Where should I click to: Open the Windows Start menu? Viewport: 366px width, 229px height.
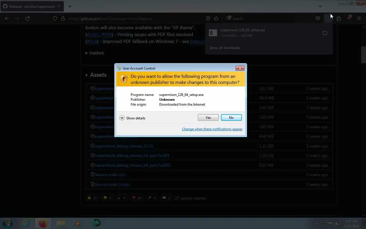coord(7,223)
